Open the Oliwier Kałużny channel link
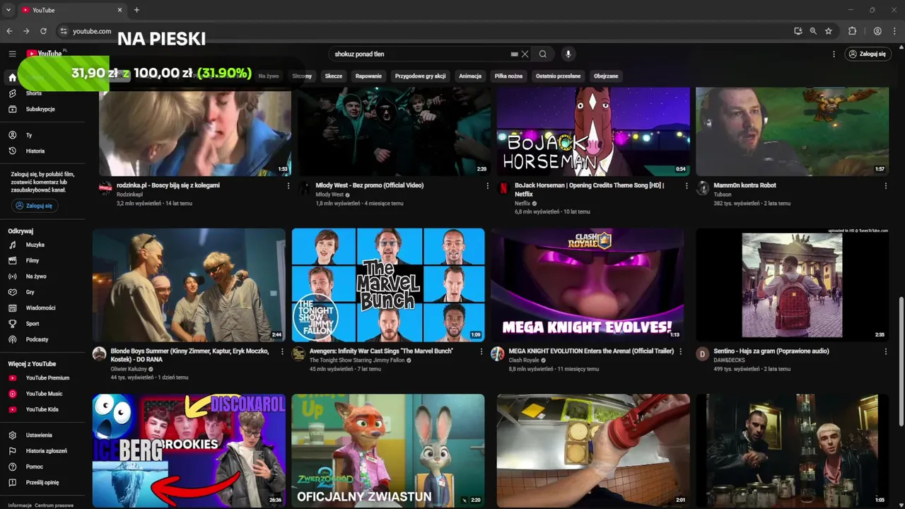 pos(129,368)
